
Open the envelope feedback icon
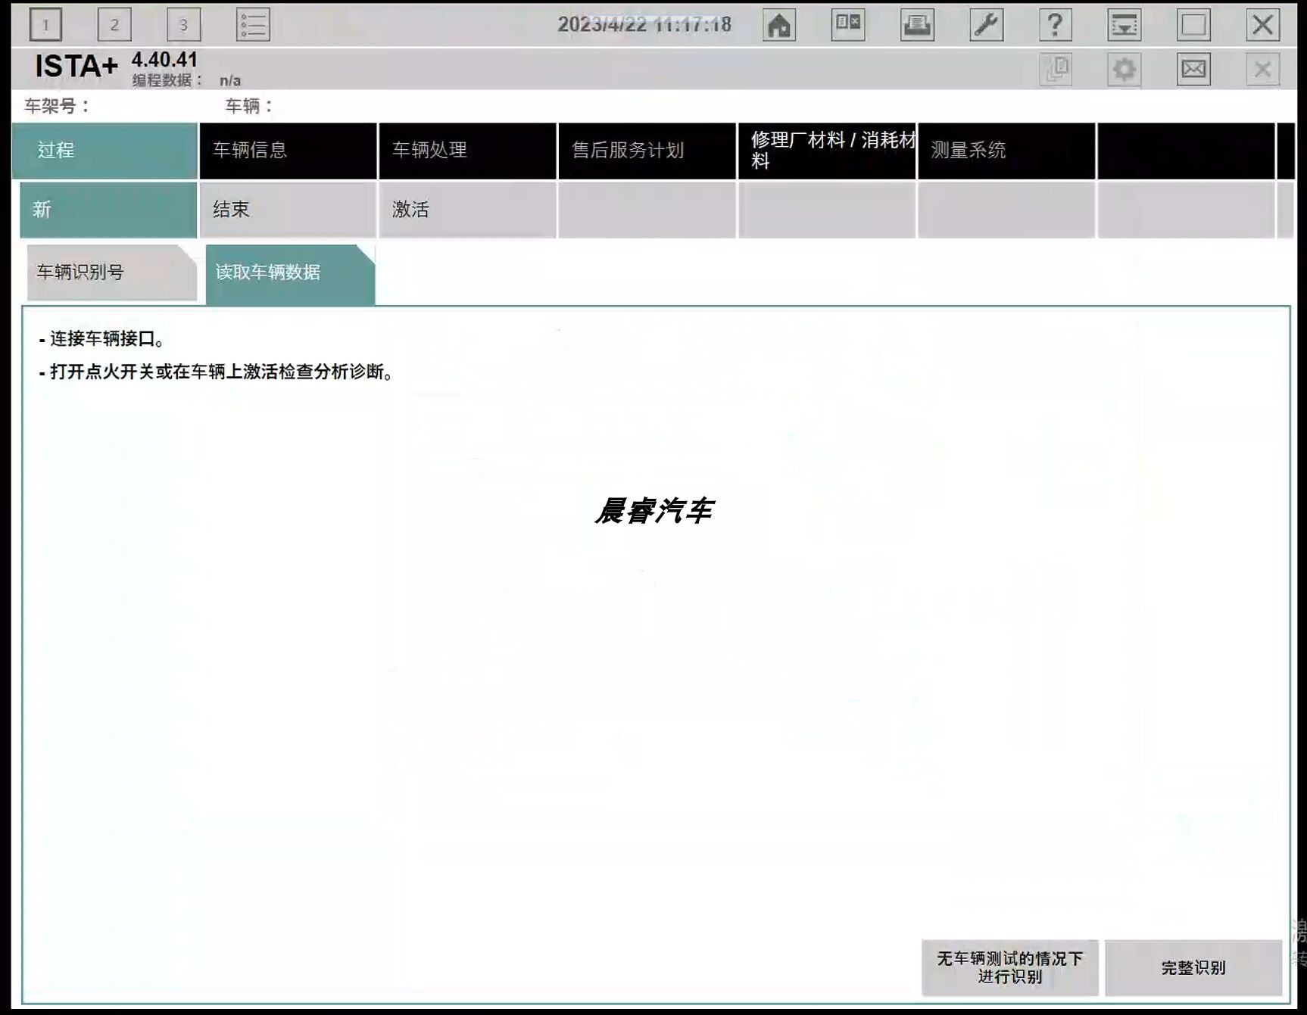point(1193,70)
